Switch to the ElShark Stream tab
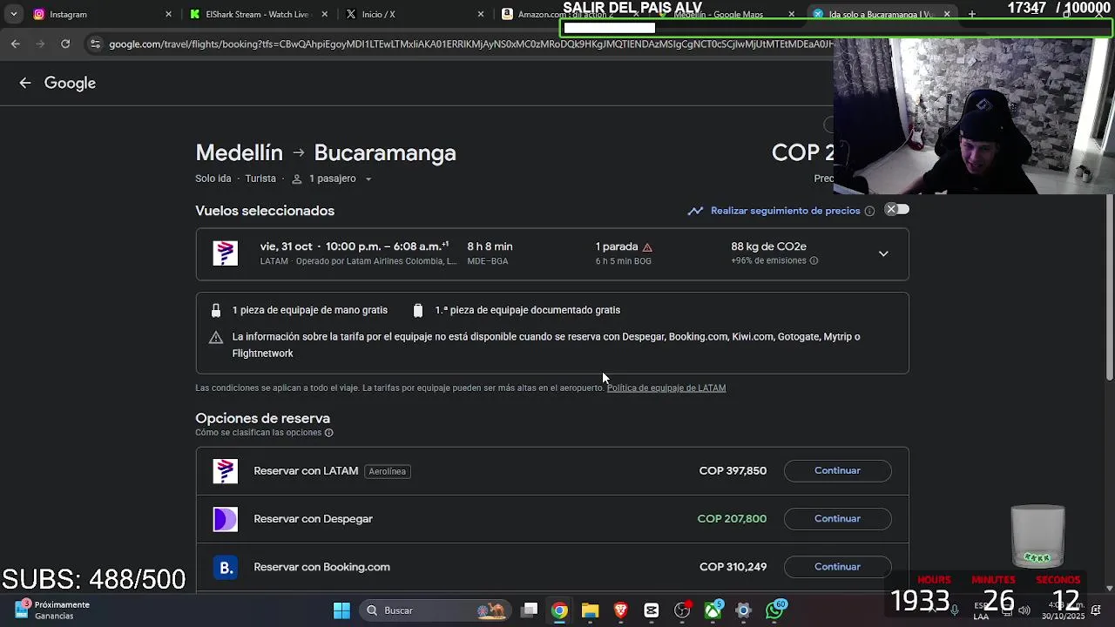 coord(256,14)
